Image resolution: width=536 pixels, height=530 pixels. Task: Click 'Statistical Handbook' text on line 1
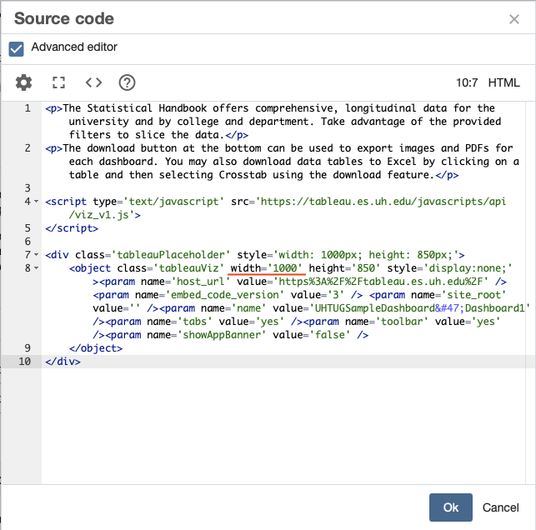tap(147, 108)
